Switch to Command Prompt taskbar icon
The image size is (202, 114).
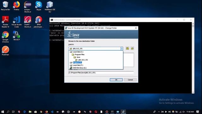tap(112, 112)
